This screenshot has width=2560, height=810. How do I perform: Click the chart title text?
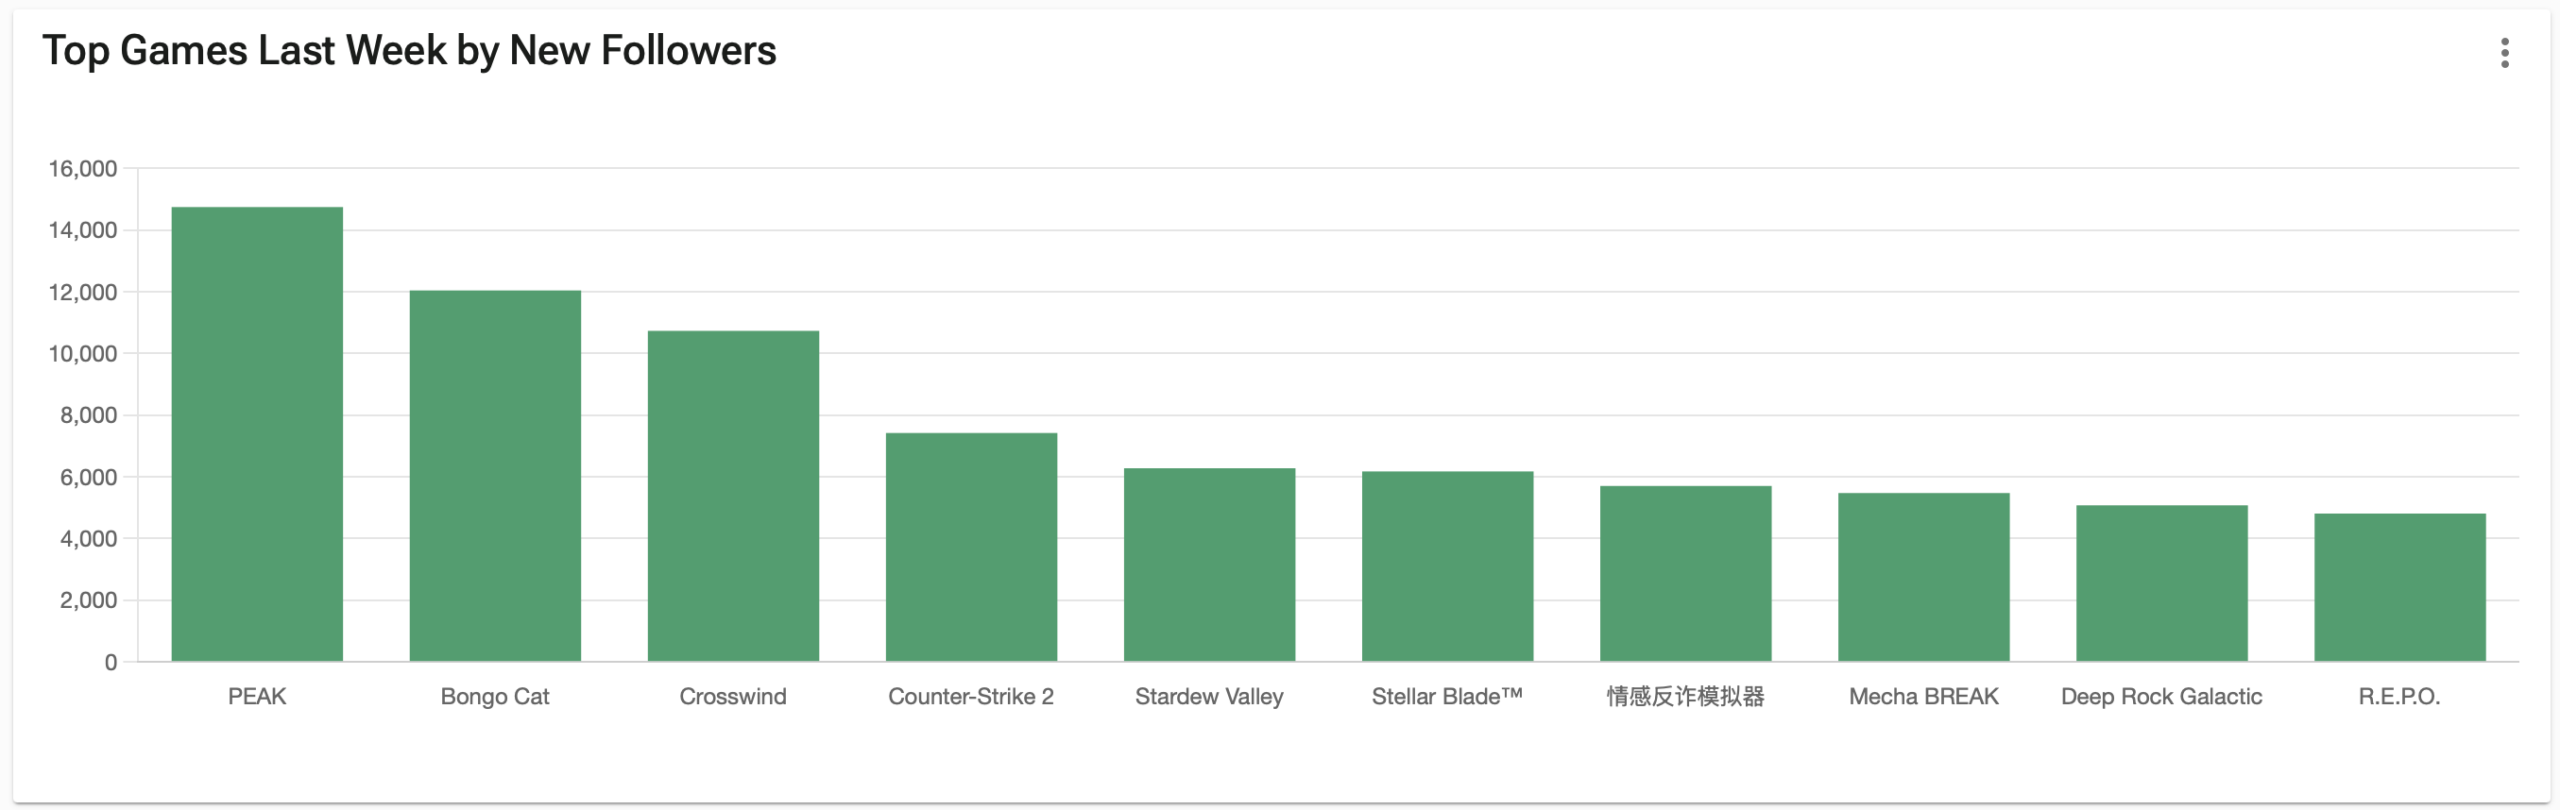click(409, 51)
